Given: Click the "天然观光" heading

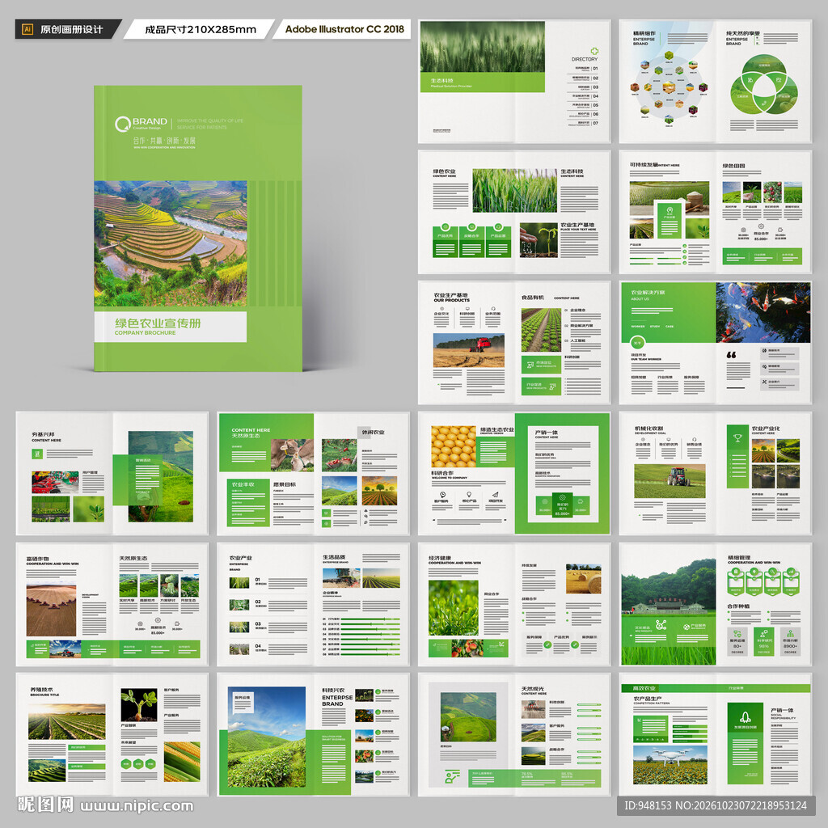Looking at the screenshot, I should [533, 689].
